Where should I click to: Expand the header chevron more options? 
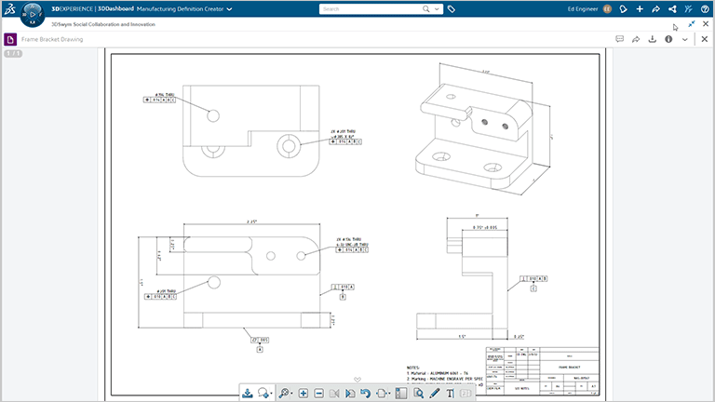click(x=685, y=40)
